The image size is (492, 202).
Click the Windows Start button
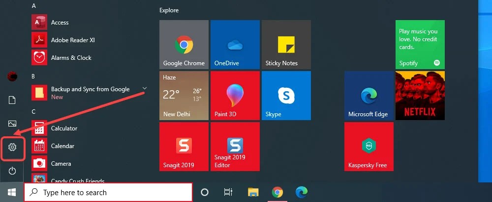(12, 192)
